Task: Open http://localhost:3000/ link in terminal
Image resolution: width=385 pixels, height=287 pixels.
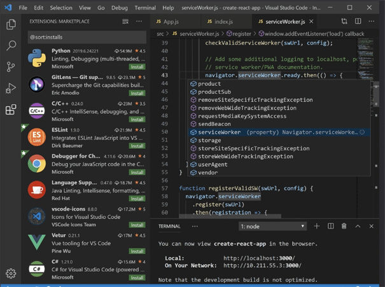Action: click(x=259, y=258)
